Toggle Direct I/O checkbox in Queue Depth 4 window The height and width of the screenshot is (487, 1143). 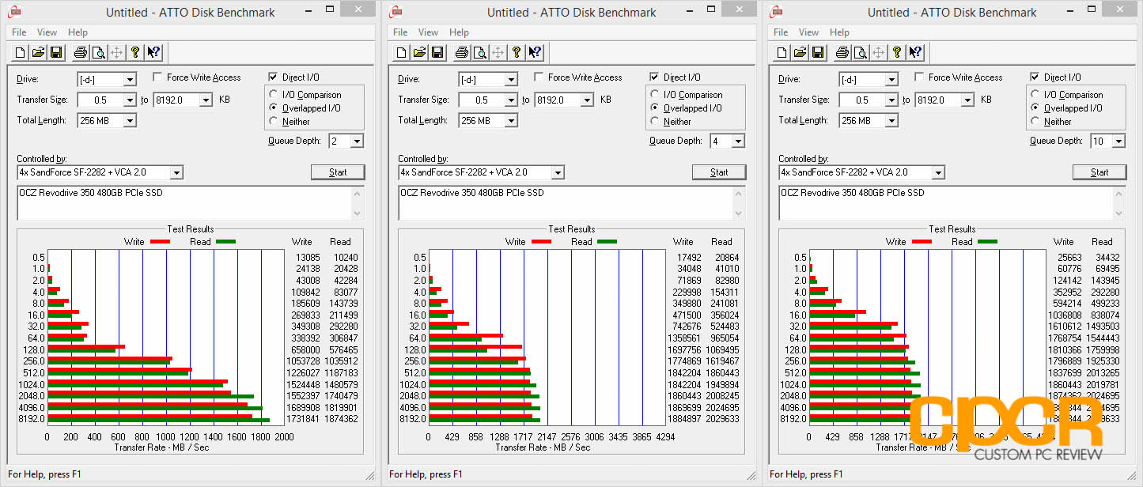pos(655,77)
